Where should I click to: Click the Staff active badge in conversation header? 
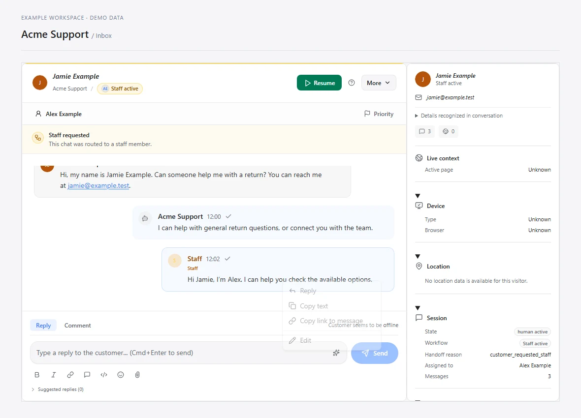click(x=120, y=89)
